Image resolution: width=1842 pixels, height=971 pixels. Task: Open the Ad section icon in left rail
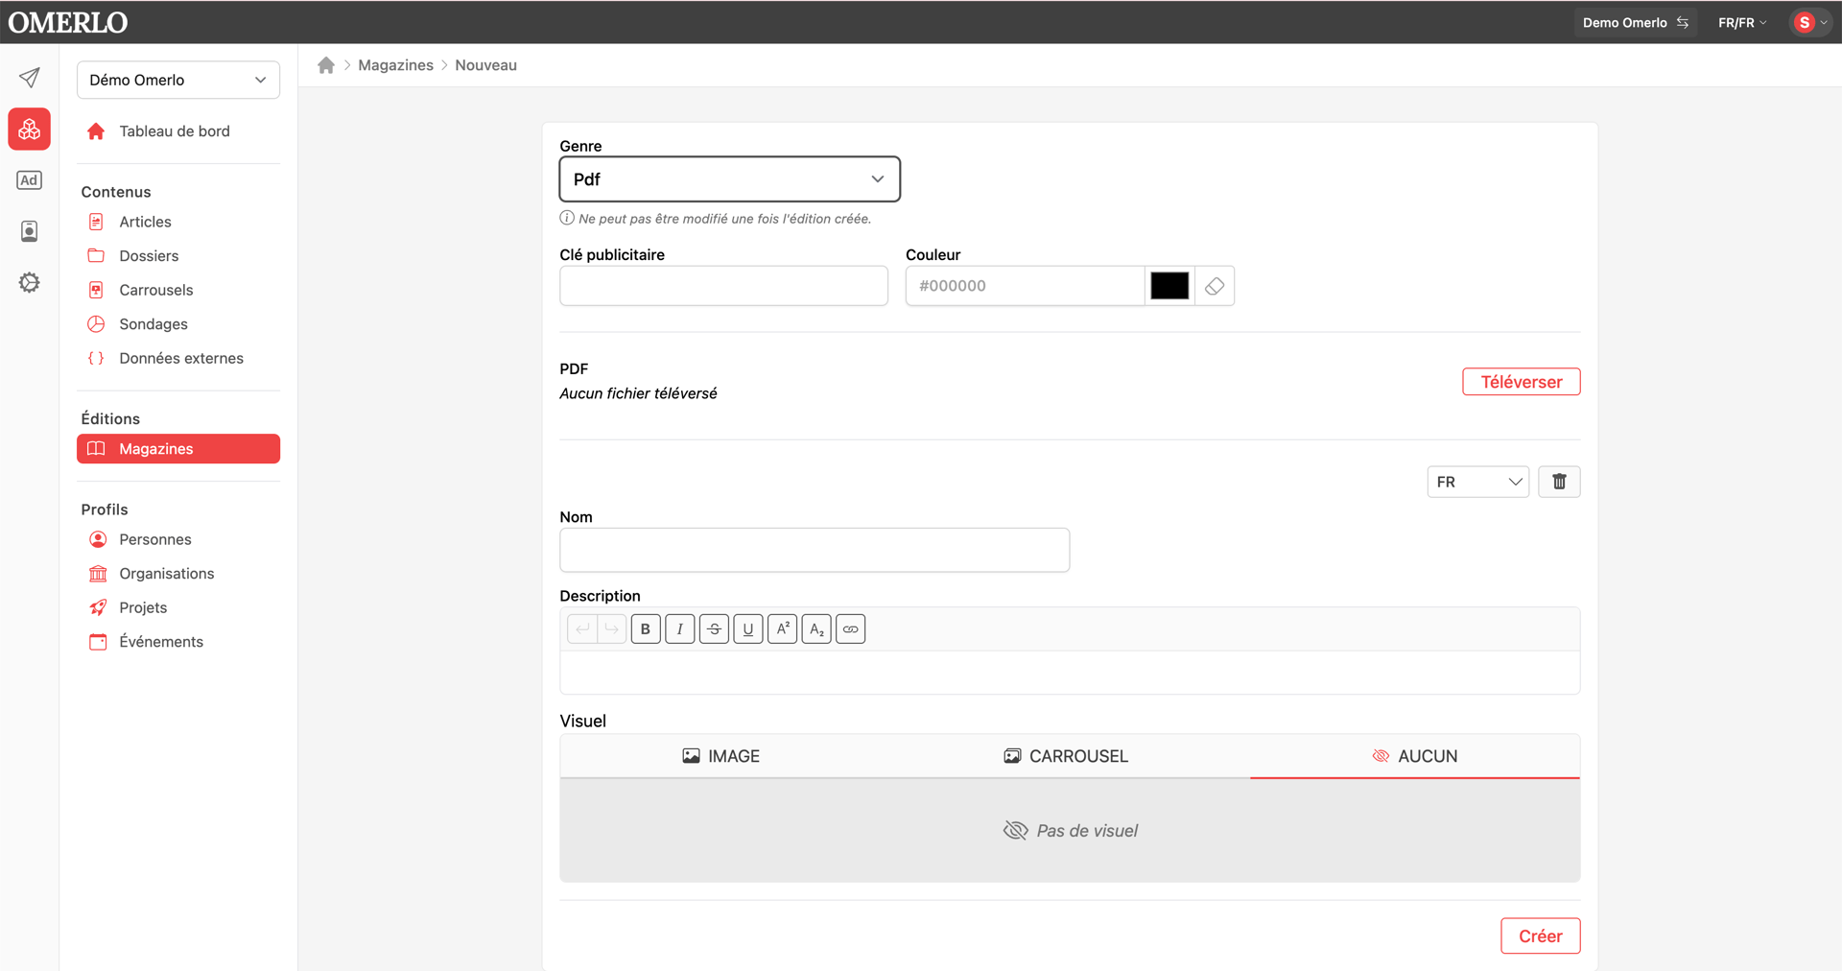[x=30, y=180]
